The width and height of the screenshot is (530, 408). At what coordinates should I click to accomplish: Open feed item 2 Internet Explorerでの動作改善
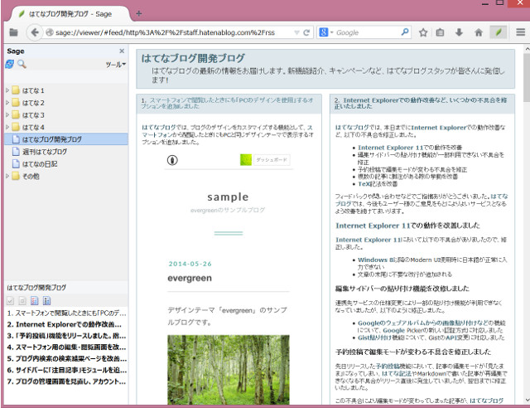tap(66, 324)
